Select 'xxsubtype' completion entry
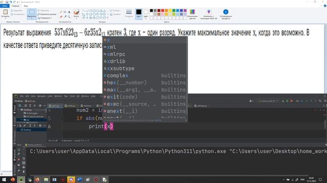The image size is (327, 183). (145, 68)
